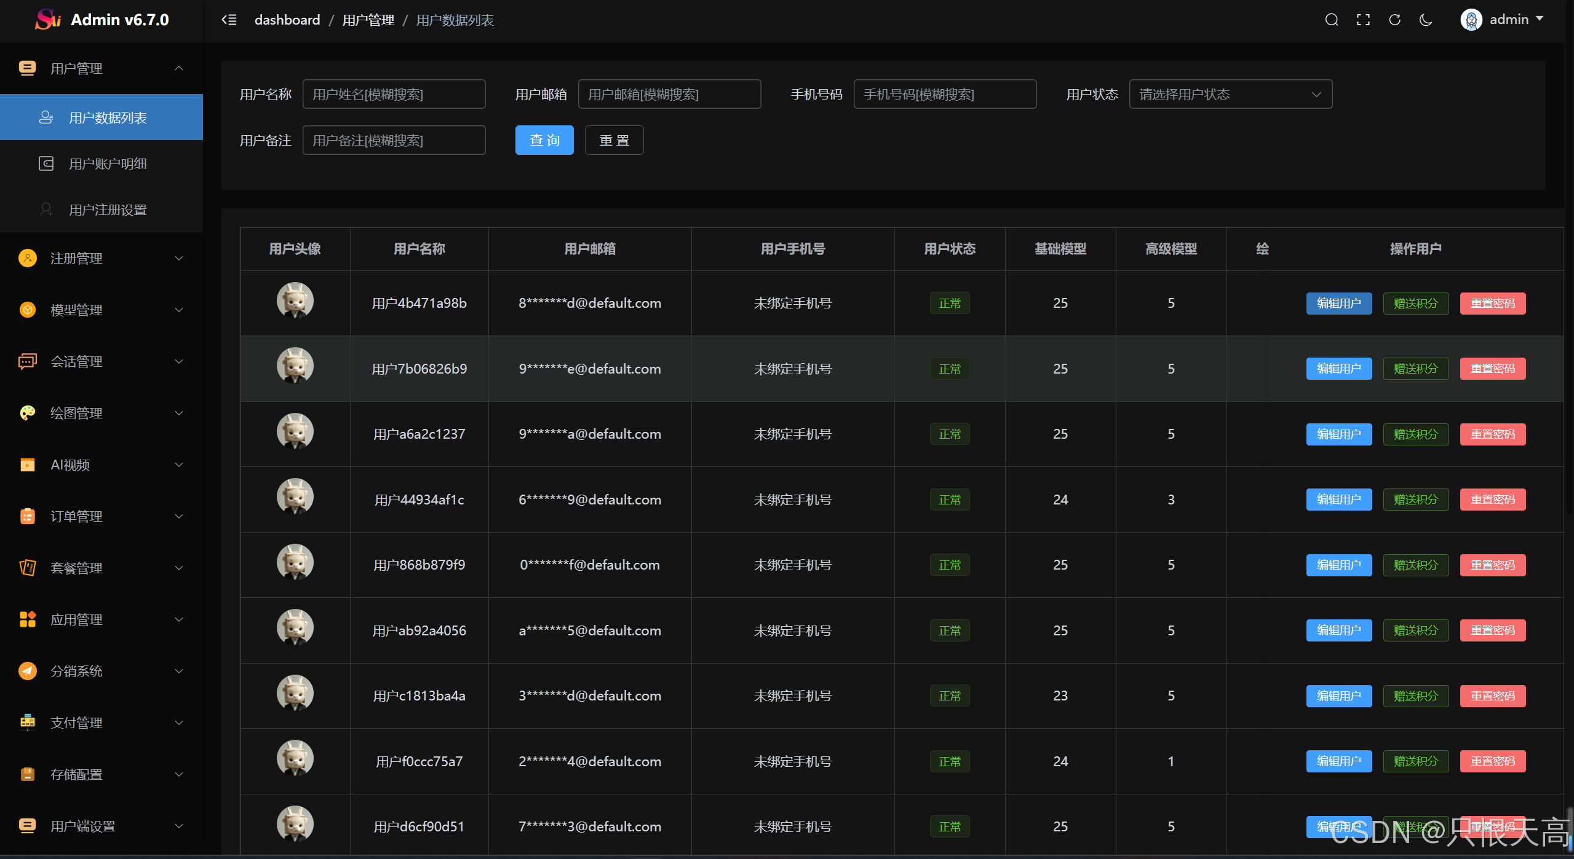Open the search icon in header
The width and height of the screenshot is (1574, 859).
[1331, 20]
